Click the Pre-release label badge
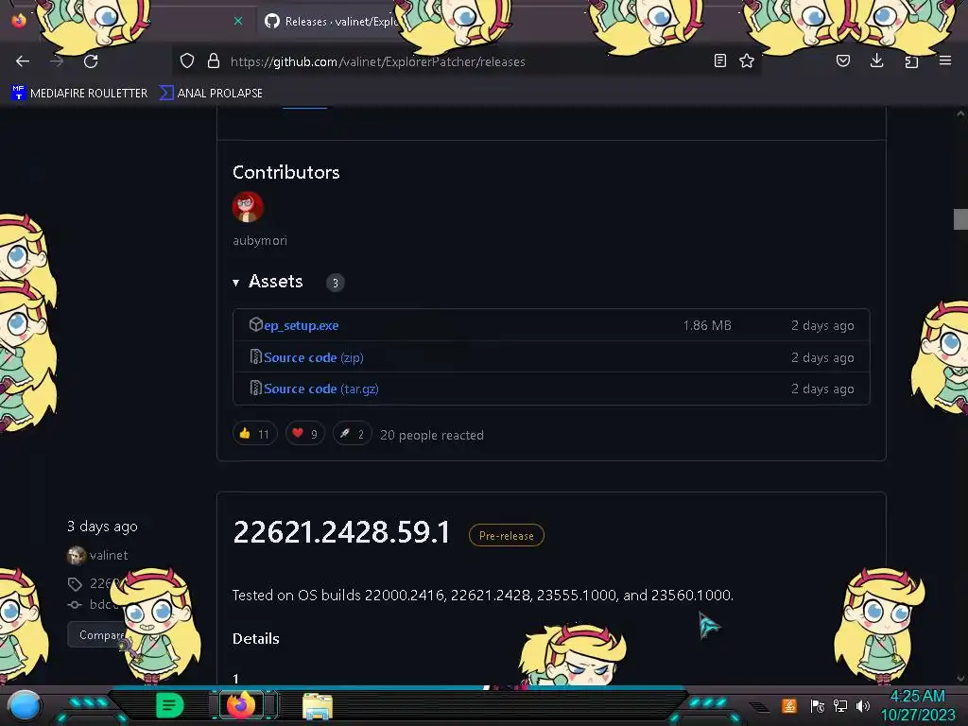The image size is (968, 726). coord(507,535)
